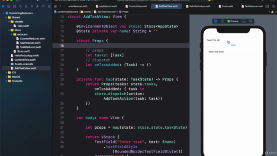Open the Project navigator folder icon
Screen dimensions: 277x156
(x=3, y=6)
